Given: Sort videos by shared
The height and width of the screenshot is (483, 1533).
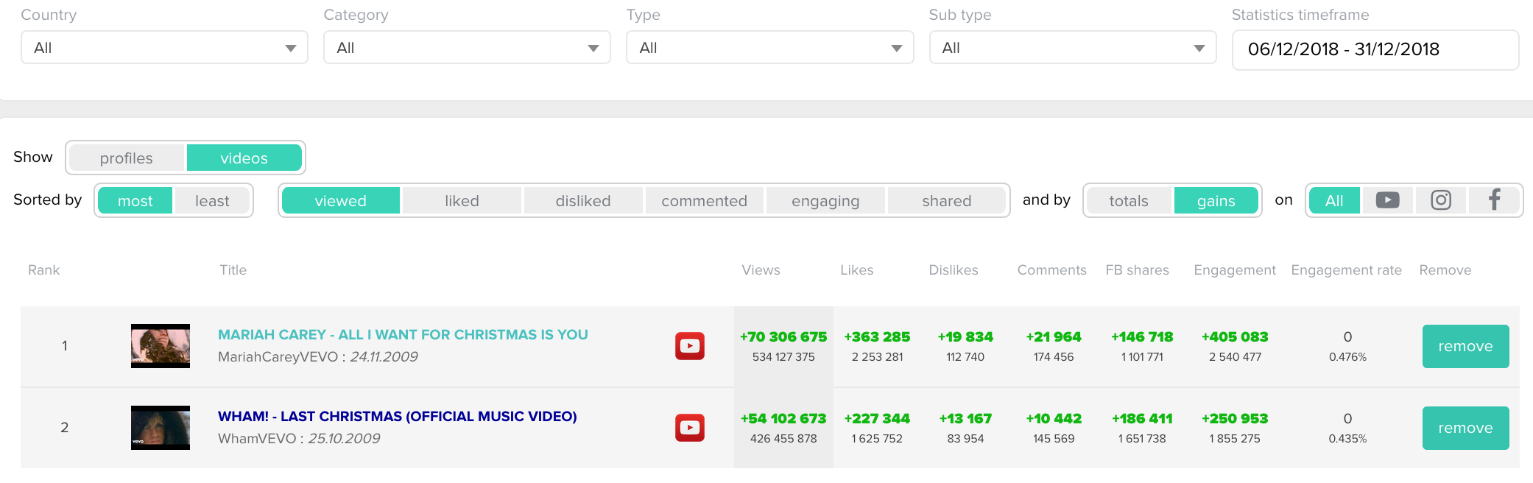Looking at the screenshot, I should pyautogui.click(x=947, y=200).
